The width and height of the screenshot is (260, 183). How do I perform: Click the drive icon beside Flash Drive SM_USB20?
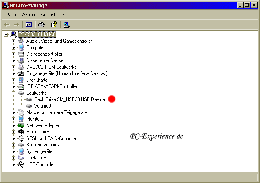(29, 99)
